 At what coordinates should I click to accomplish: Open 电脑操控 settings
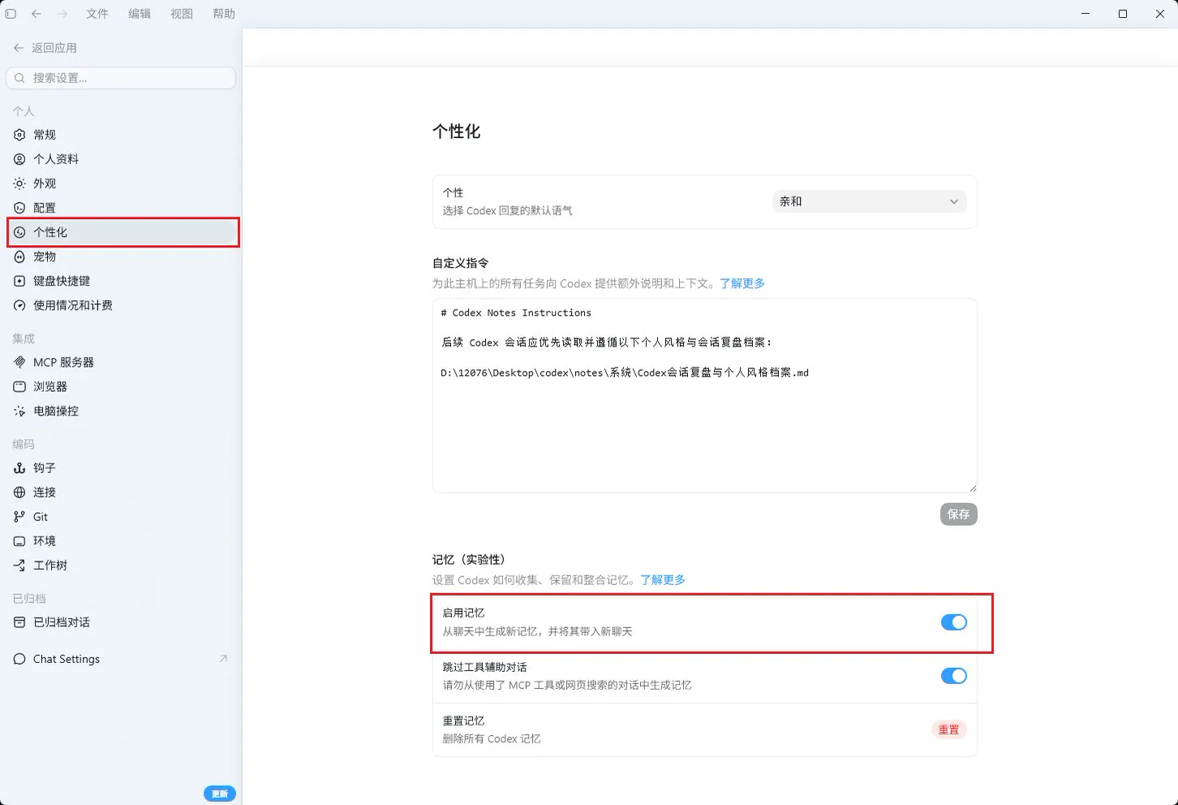pos(121,411)
